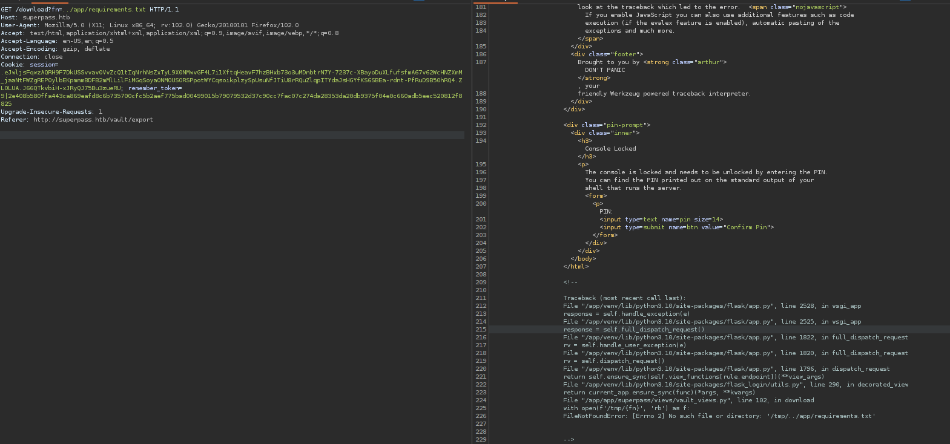
Task: Click the "Confirm Pin" submit value text
Action: tap(747, 227)
